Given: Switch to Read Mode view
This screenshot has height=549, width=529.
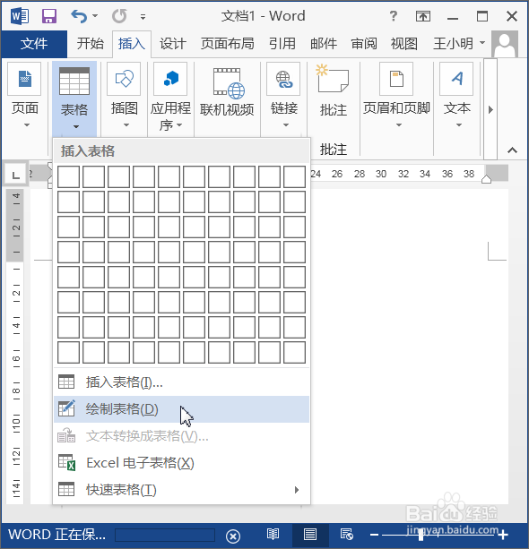Looking at the screenshot, I should coord(273,535).
